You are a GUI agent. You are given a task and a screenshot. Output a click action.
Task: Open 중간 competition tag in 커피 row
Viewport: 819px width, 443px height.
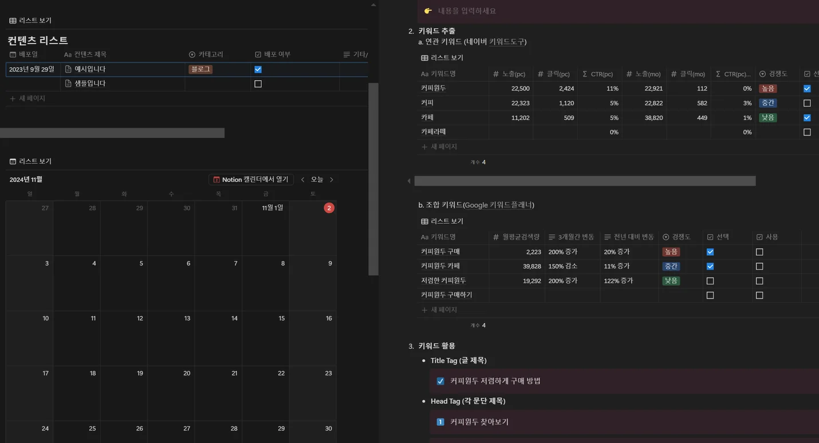click(x=767, y=103)
